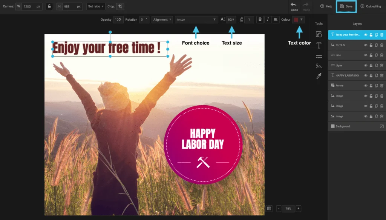Select the eyedropper tool in Tools panel
This screenshot has height=220, width=386.
point(319,76)
